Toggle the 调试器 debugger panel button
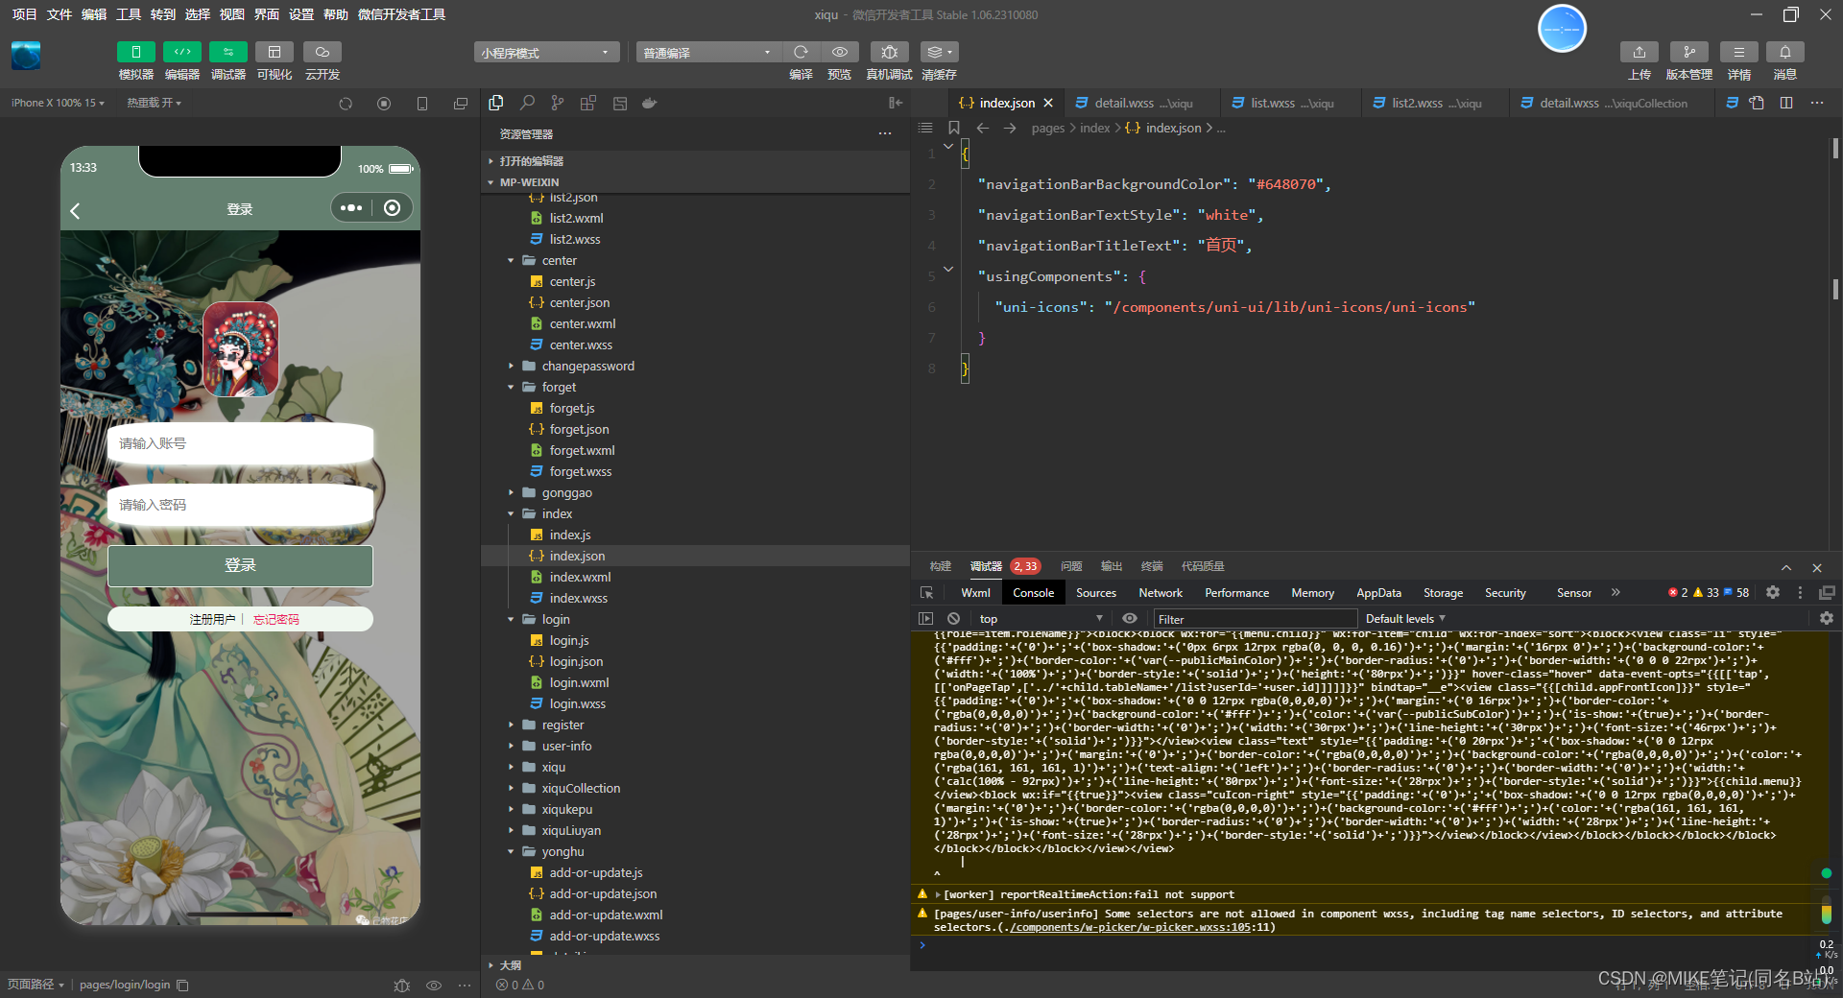The height and width of the screenshot is (998, 1843). click(x=227, y=52)
